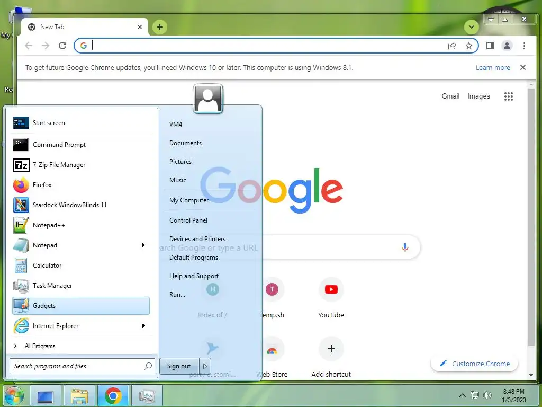The height and width of the screenshot is (407, 542).
Task: Dismiss the Chrome update notice
Action: pos(523,67)
